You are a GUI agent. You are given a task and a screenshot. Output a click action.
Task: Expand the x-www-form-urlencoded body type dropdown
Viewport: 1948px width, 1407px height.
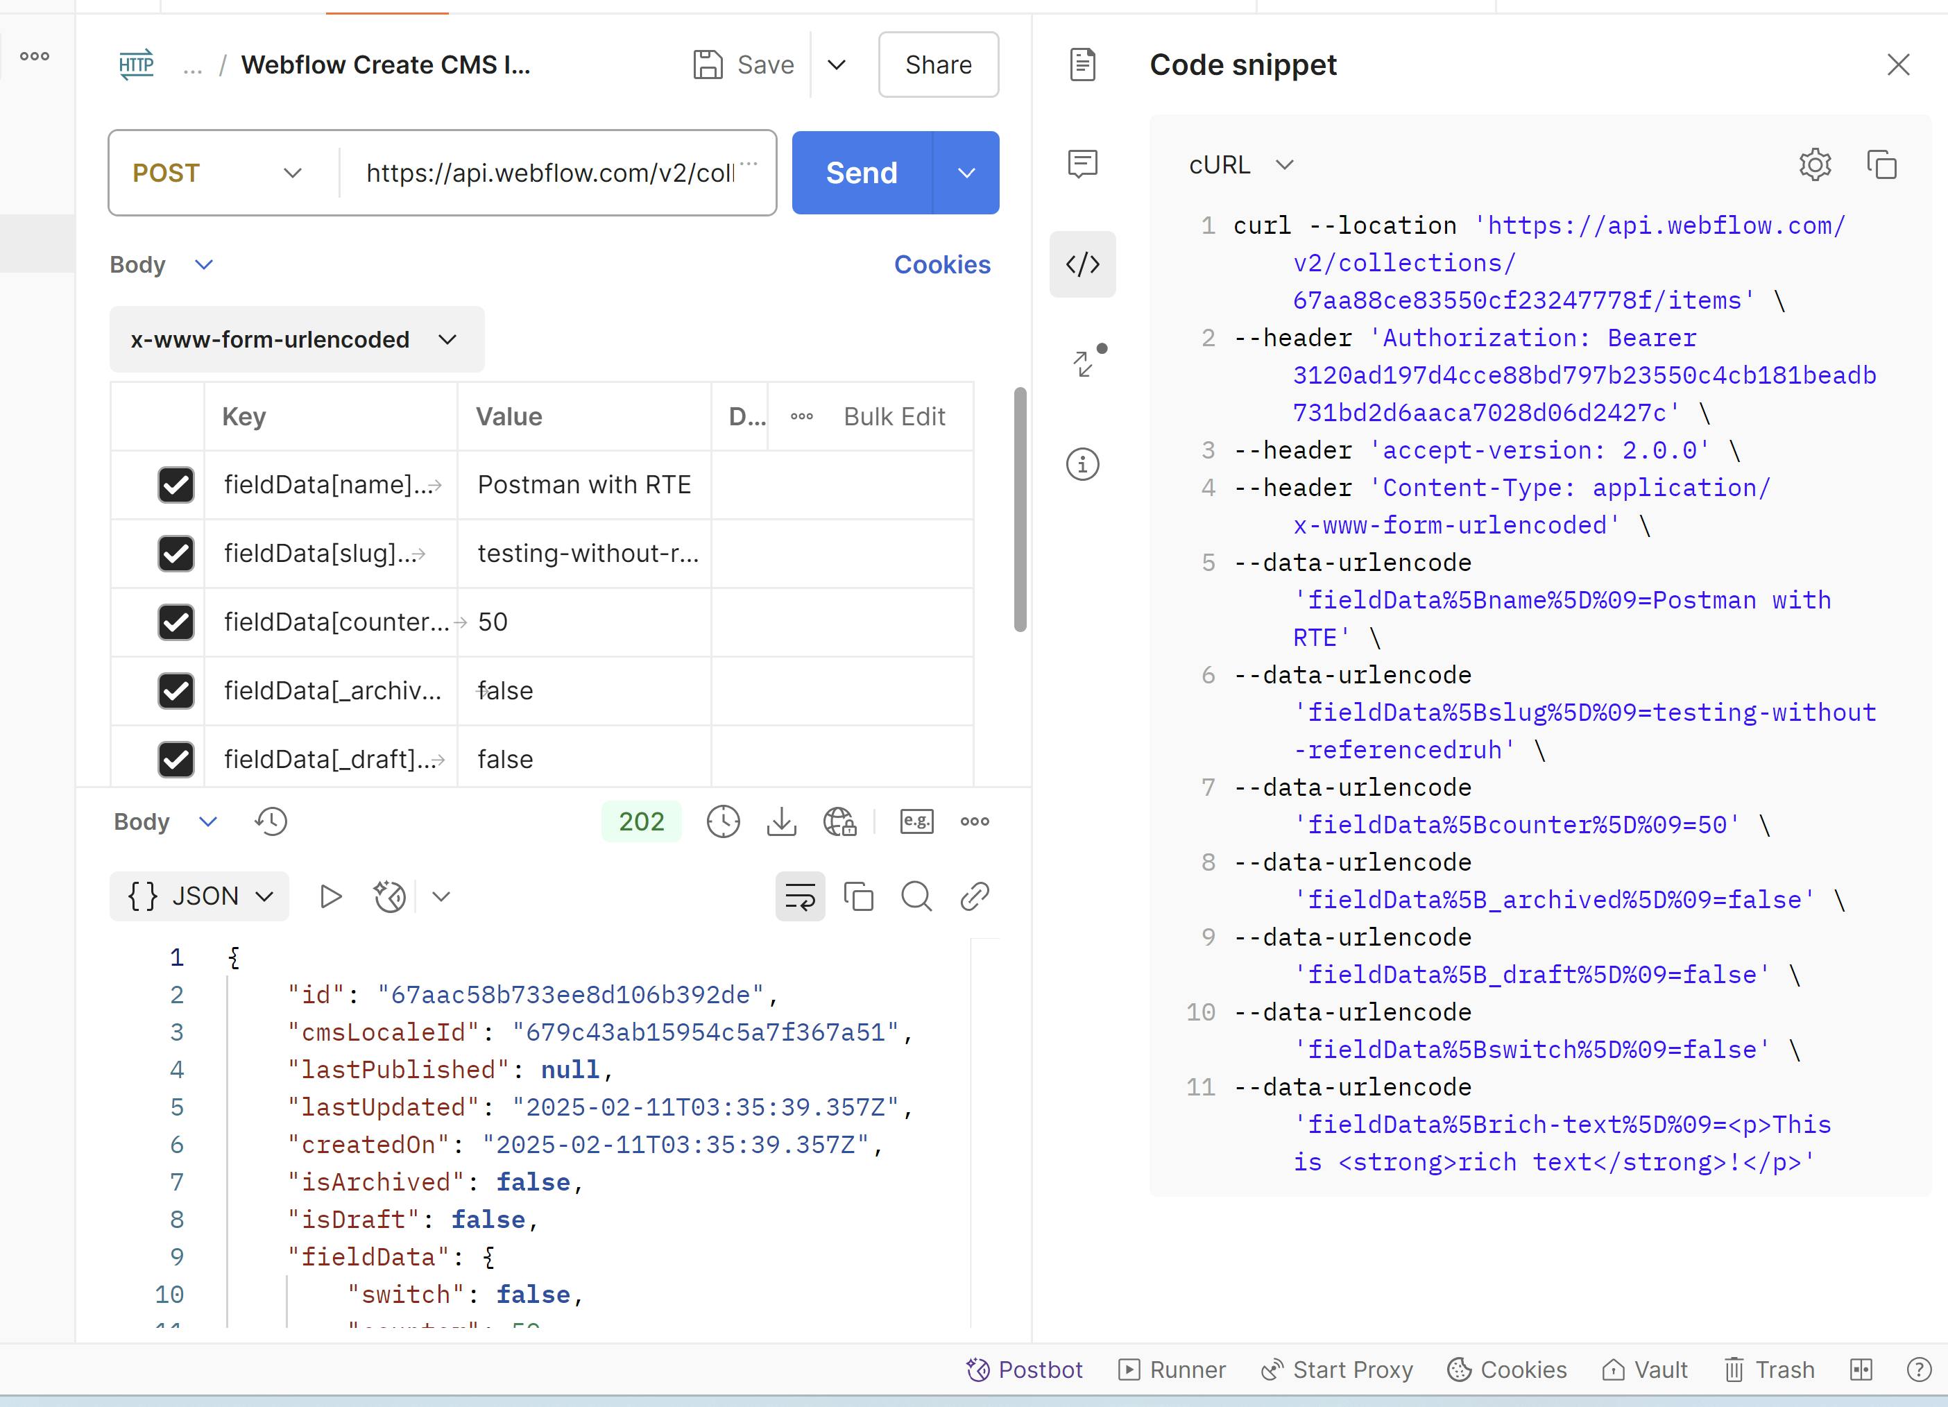pyautogui.click(x=296, y=339)
